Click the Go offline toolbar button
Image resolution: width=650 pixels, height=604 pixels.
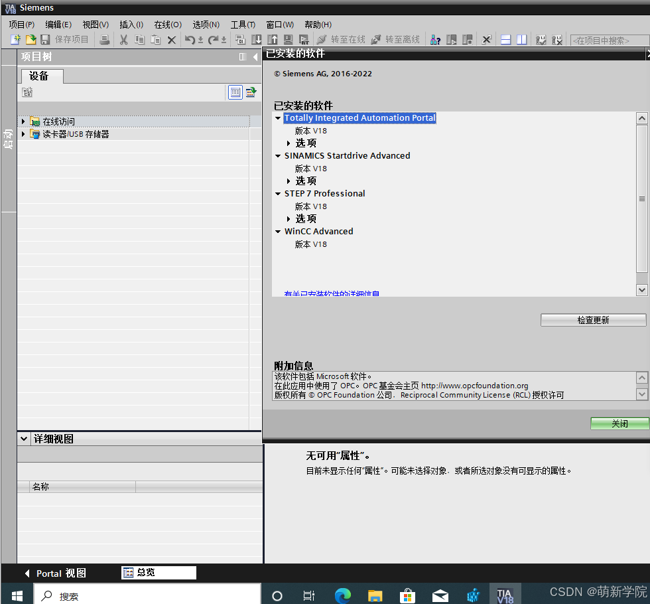(x=395, y=39)
